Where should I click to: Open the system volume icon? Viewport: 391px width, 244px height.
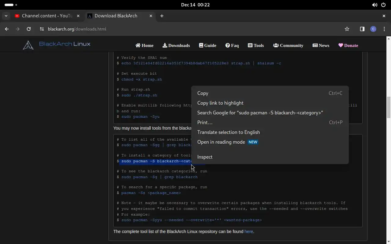tap(375, 5)
